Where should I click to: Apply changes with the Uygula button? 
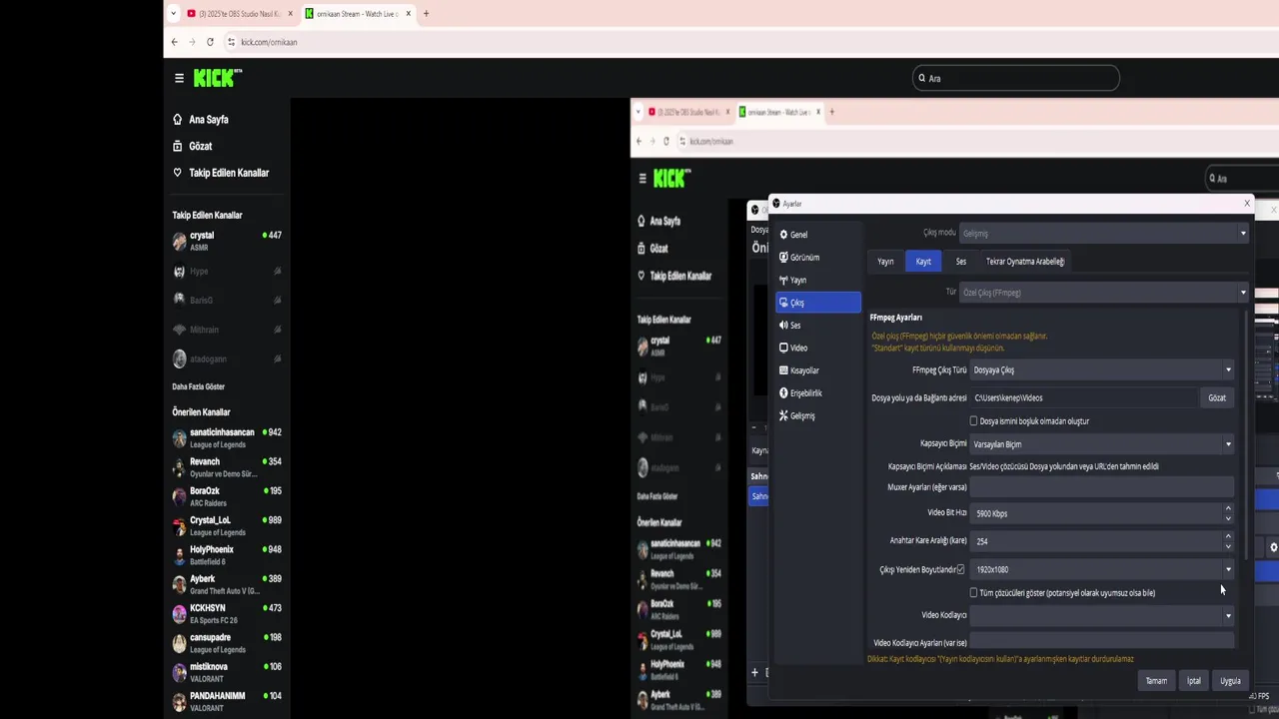coord(1230,681)
